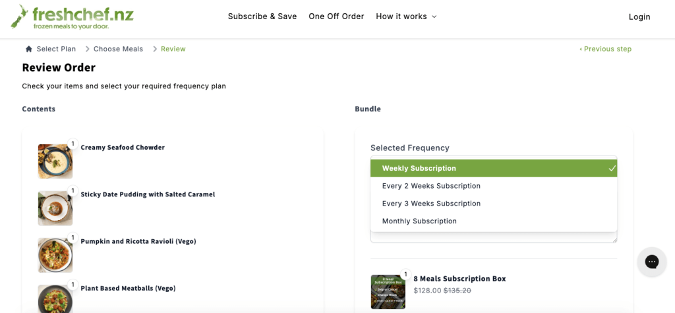Click Pumpkin and Ricotta Ravioli (Vego) title
This screenshot has width=675, height=313.
pyautogui.click(x=138, y=241)
